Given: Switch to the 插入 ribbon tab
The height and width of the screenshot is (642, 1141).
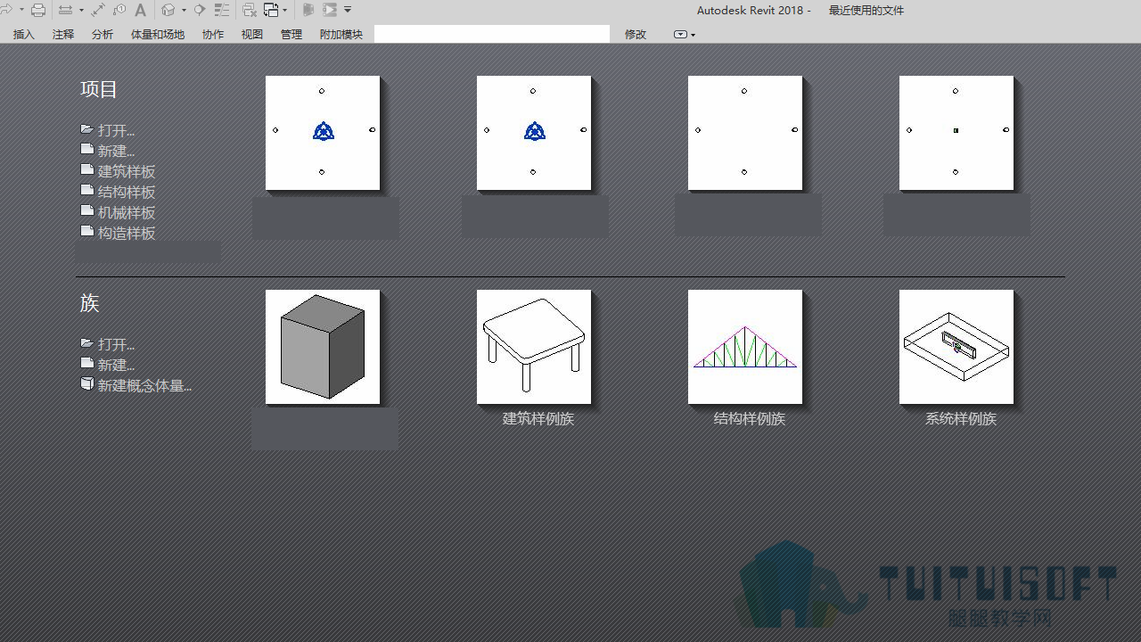Looking at the screenshot, I should (24, 34).
